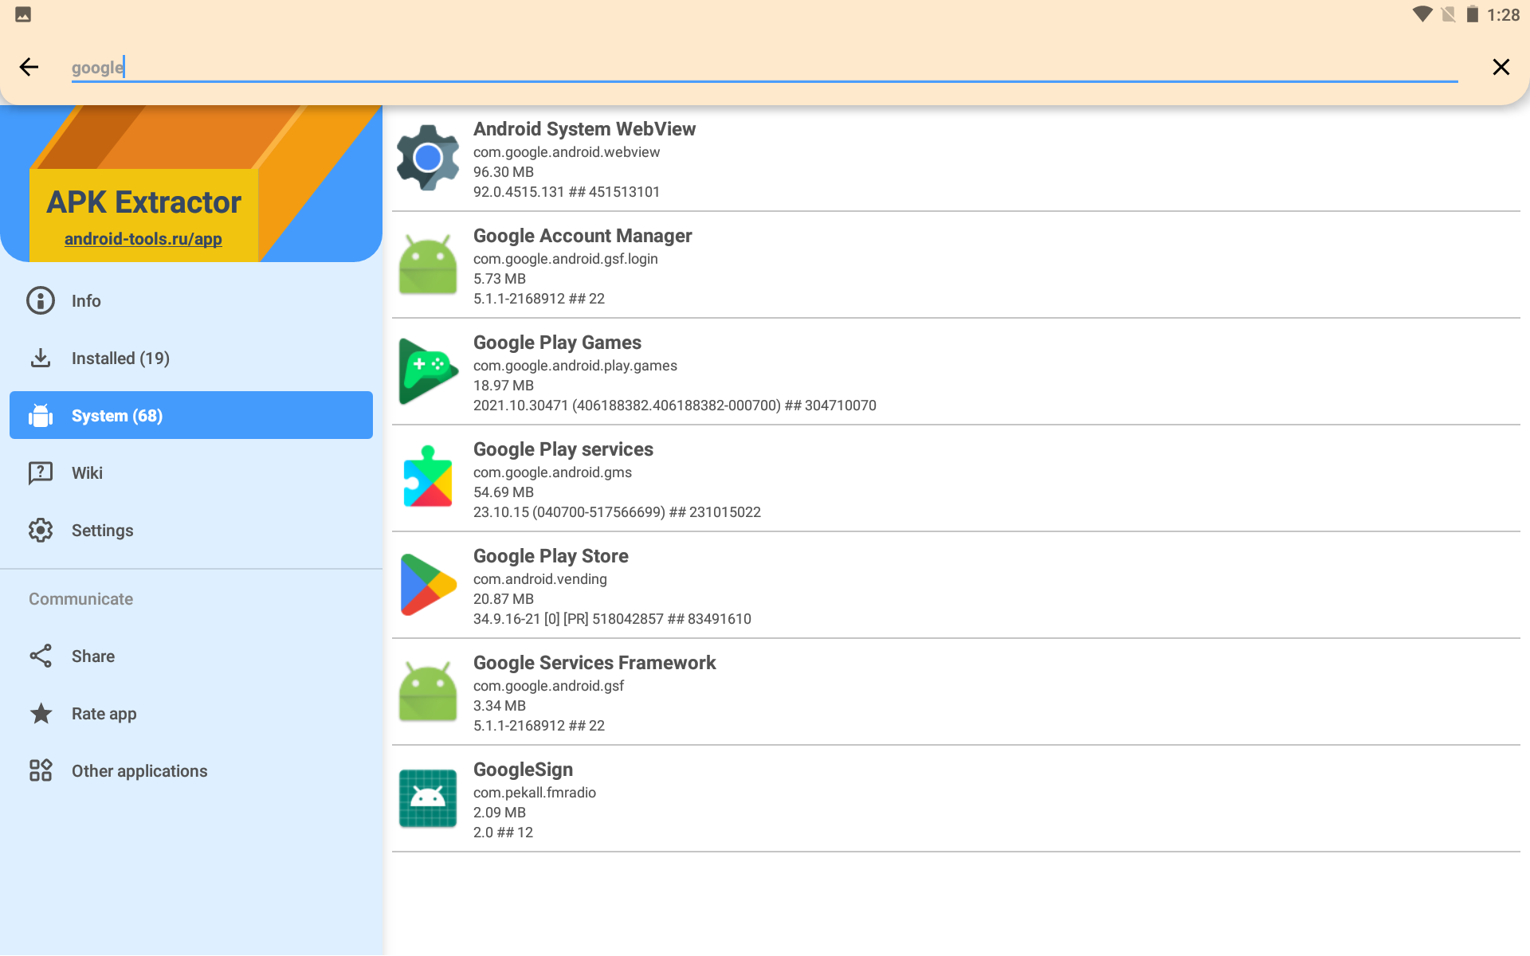Viewport: 1530px width, 956px height.
Task: Select the GoogleSign app title
Action: [523, 770]
